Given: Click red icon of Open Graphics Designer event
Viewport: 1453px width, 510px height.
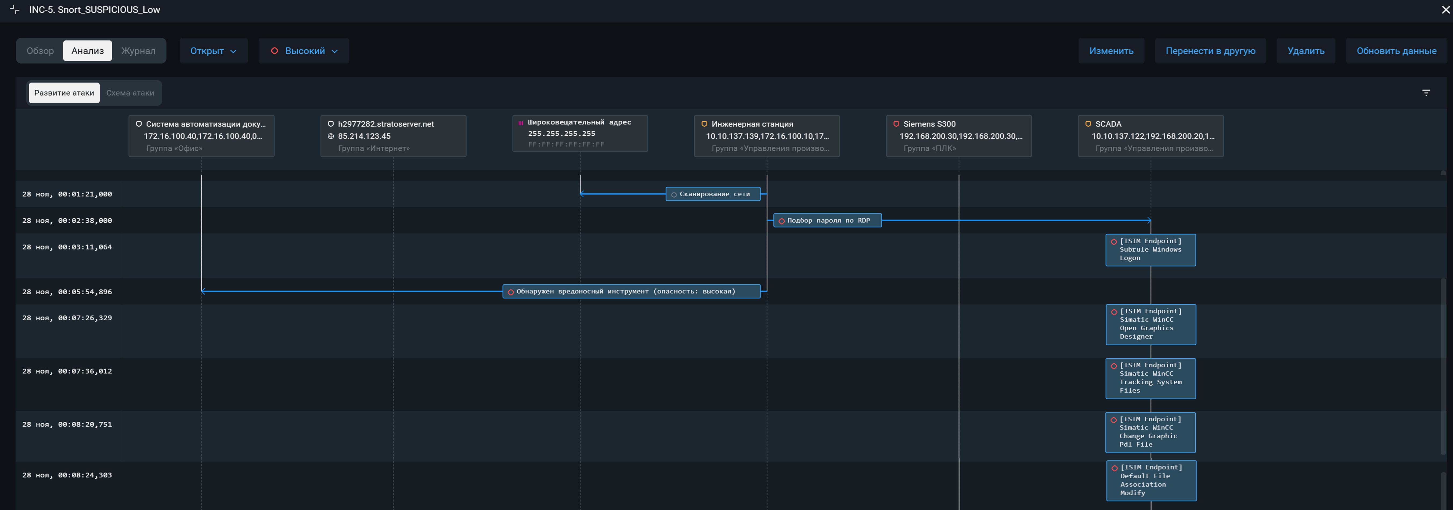Looking at the screenshot, I should point(1114,312).
